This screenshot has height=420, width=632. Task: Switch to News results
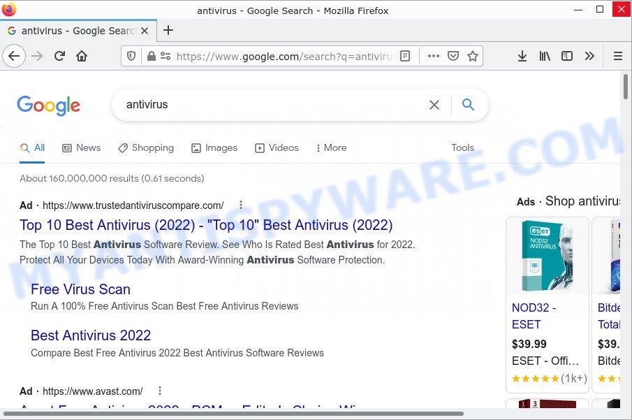(82, 147)
